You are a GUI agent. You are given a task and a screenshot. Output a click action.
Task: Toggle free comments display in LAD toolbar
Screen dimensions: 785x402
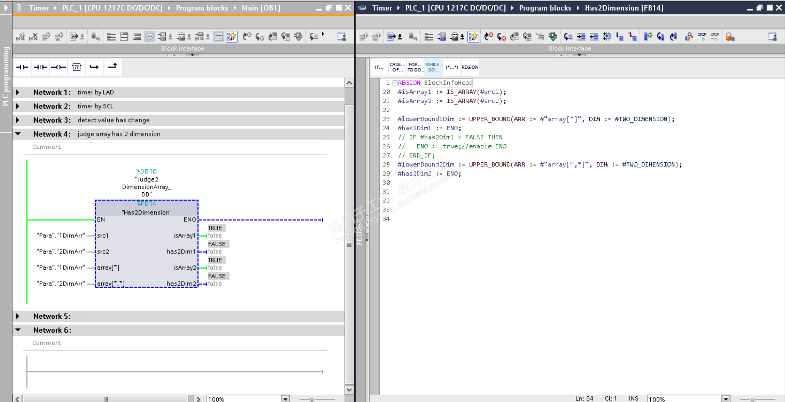click(x=150, y=37)
